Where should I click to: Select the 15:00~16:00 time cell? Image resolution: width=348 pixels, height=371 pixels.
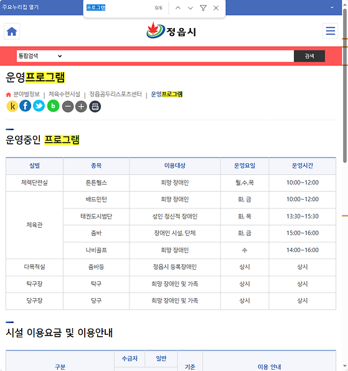(x=303, y=233)
